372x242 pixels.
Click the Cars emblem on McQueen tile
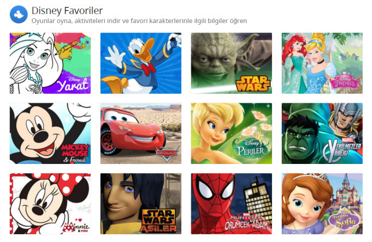click(x=167, y=153)
